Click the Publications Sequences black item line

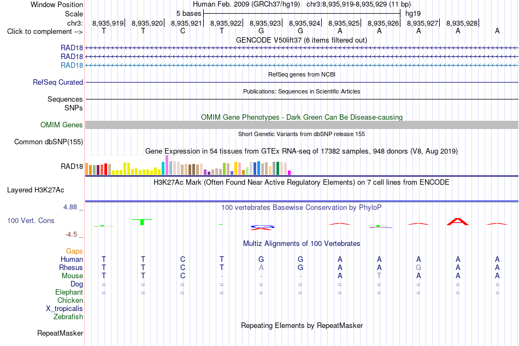(302, 99)
